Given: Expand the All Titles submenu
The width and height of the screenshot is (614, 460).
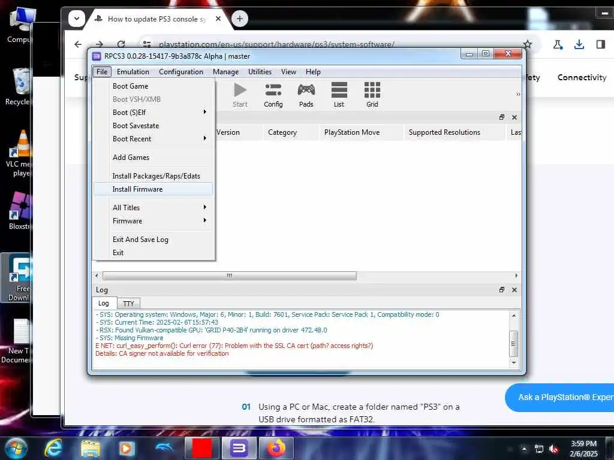Looking at the screenshot, I should tap(153, 208).
